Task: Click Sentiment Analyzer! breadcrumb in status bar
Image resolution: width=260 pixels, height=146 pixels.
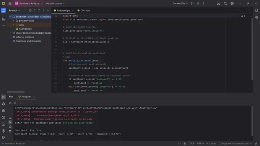Action: 14,143
